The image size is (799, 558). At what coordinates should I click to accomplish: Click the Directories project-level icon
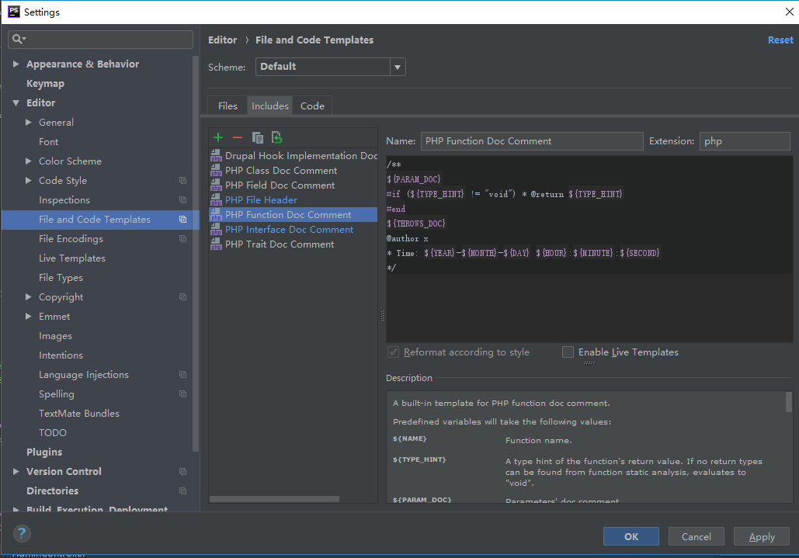click(x=183, y=490)
